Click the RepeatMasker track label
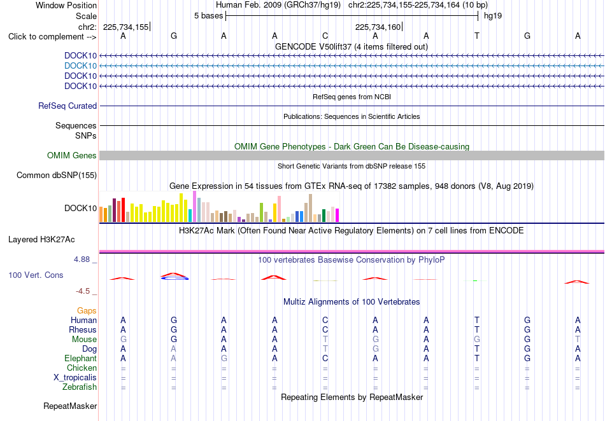 pyautogui.click(x=70, y=406)
